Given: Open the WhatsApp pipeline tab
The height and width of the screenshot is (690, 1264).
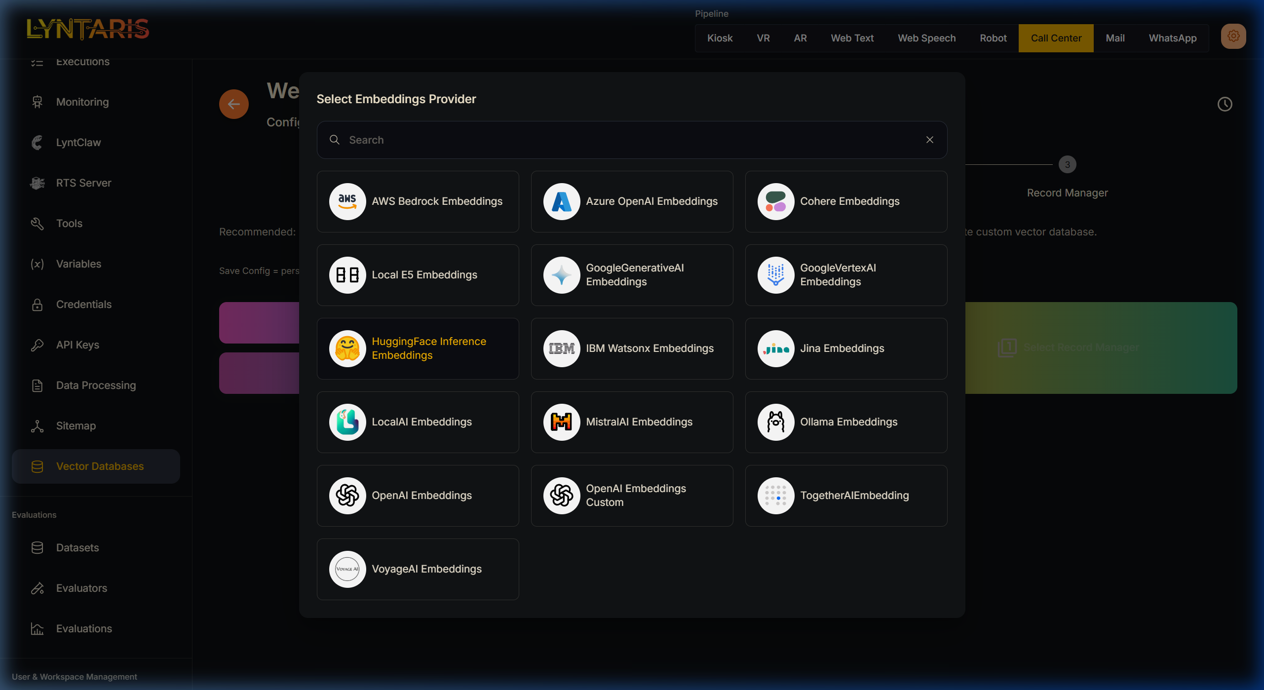Looking at the screenshot, I should pyautogui.click(x=1173, y=38).
